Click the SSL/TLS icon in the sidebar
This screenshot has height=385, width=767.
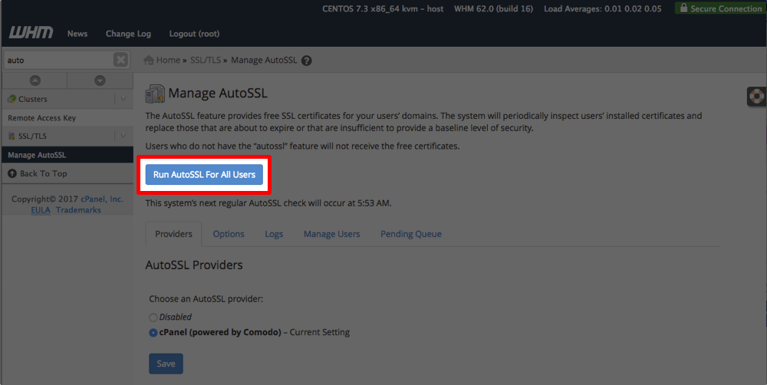[x=12, y=136]
